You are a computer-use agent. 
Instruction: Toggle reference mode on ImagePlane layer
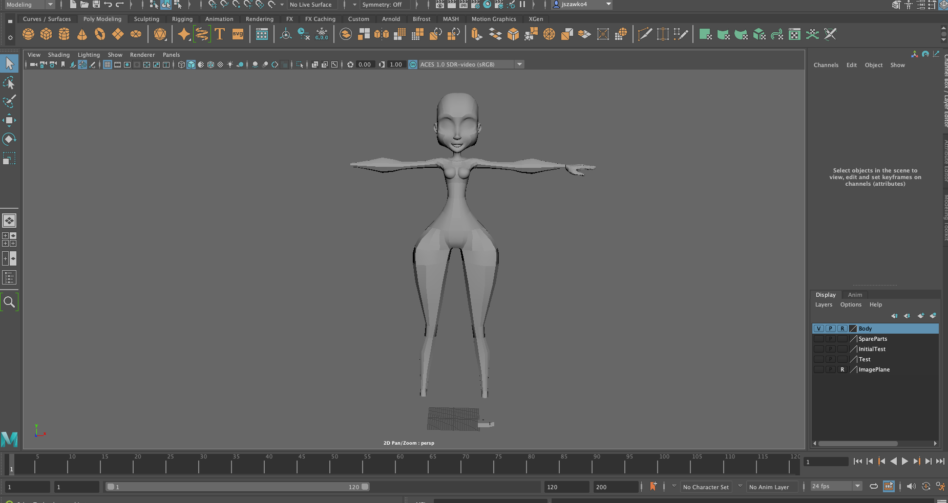point(842,369)
